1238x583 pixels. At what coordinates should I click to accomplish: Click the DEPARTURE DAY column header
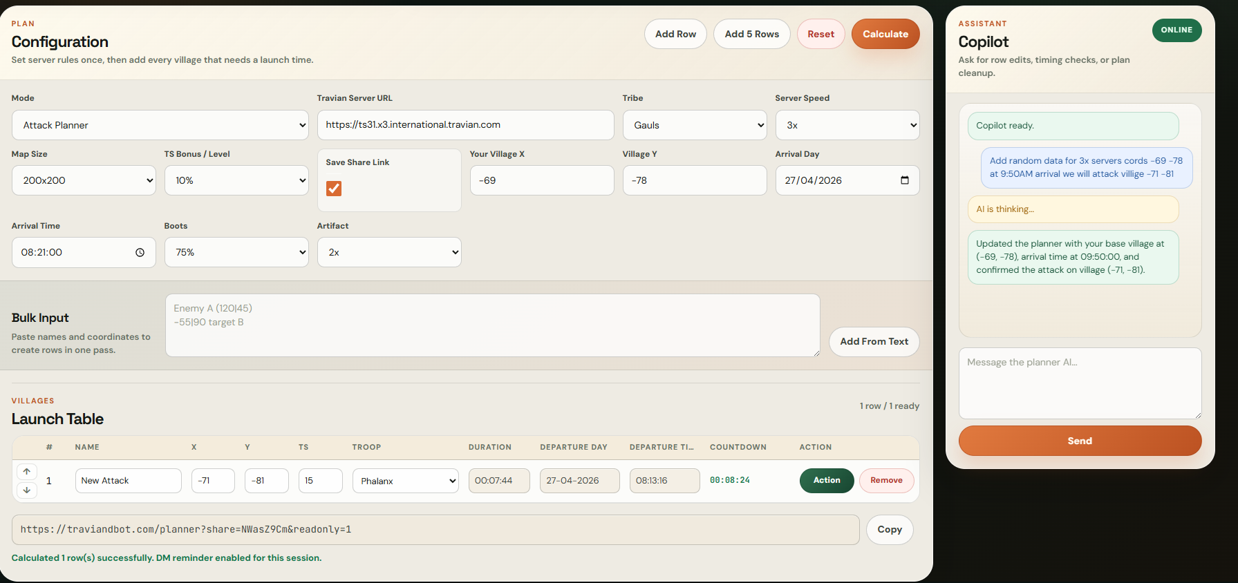click(x=574, y=447)
